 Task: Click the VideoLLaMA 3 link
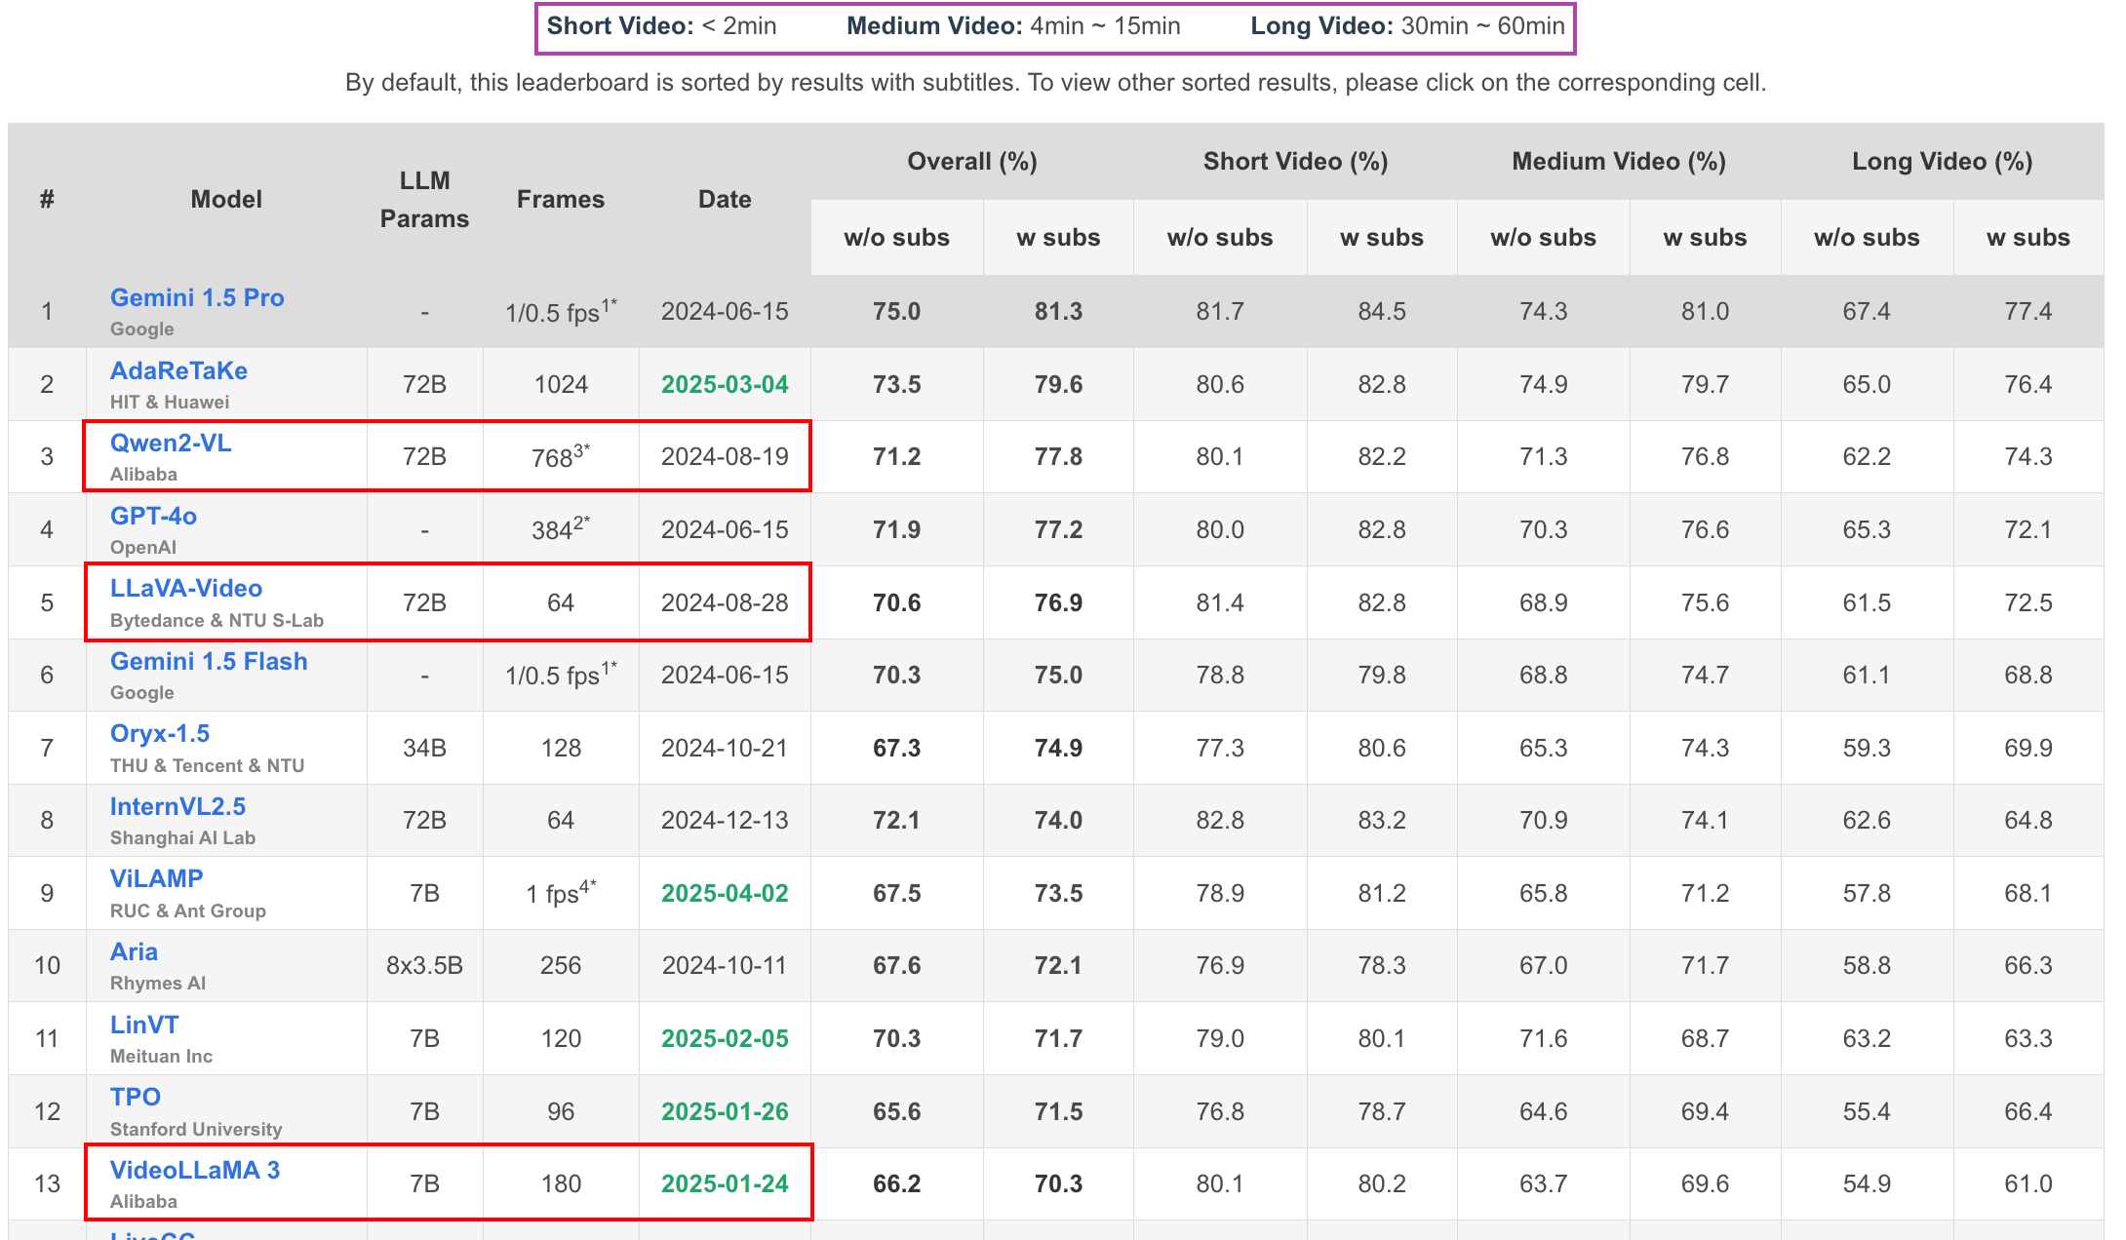click(195, 1170)
